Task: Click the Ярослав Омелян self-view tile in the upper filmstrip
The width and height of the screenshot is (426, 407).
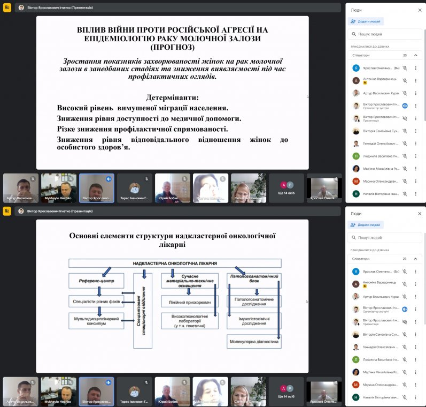Action: [324, 188]
